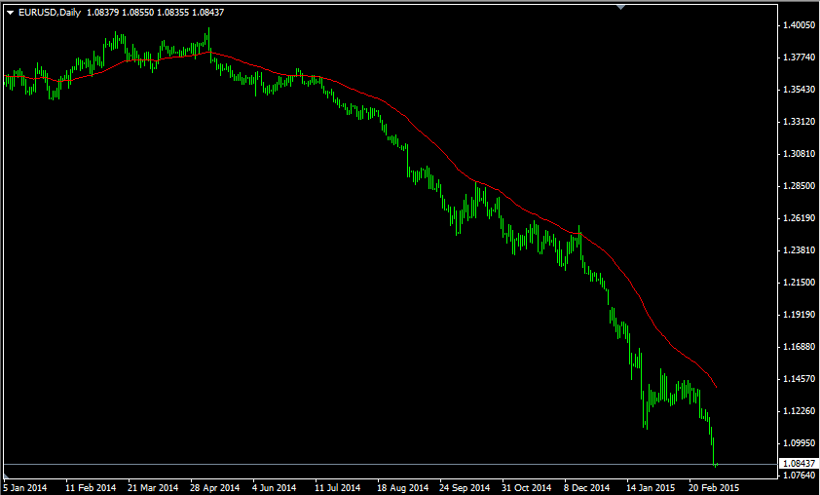Click the 1.26190 price scale label
Image resolution: width=820 pixels, height=495 pixels.
coord(799,217)
